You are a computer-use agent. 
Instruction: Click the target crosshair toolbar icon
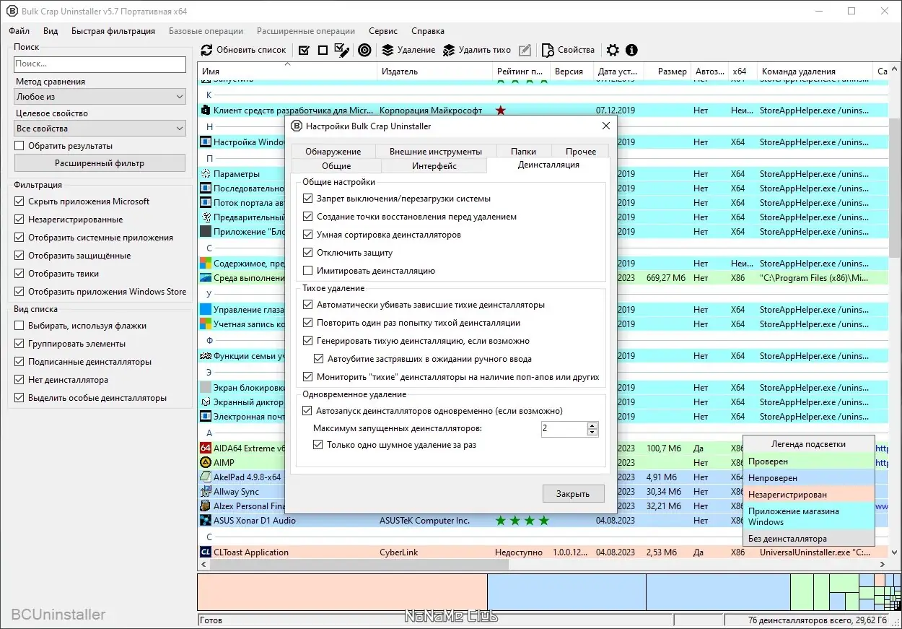364,50
